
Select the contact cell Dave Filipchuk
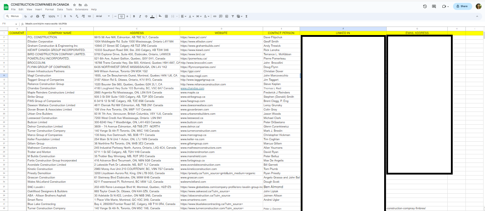pyautogui.click(x=281, y=37)
